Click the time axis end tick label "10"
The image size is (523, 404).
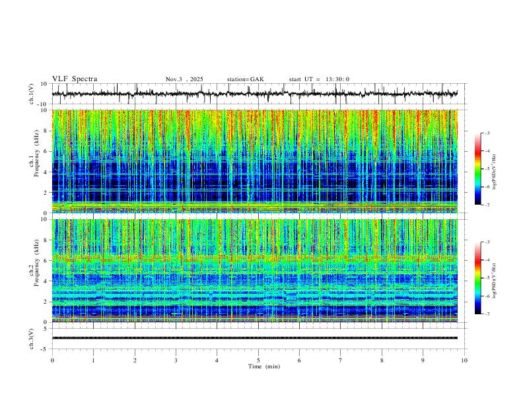click(464, 360)
